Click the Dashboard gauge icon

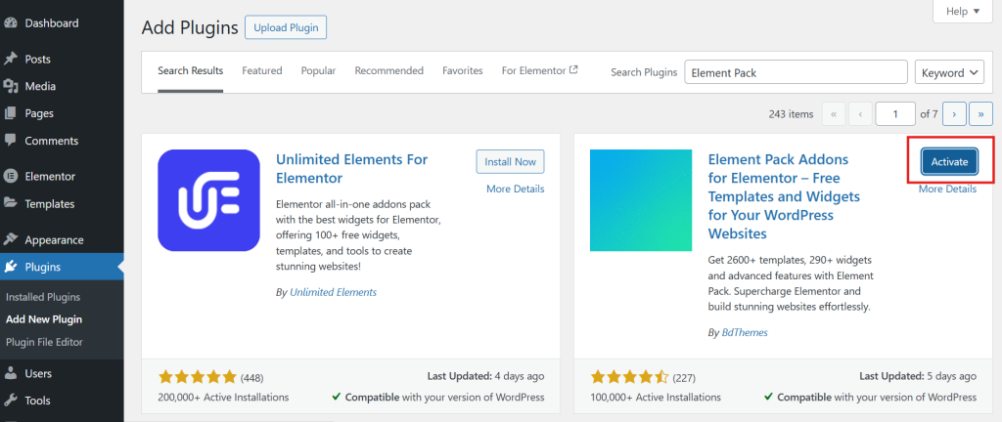11,22
